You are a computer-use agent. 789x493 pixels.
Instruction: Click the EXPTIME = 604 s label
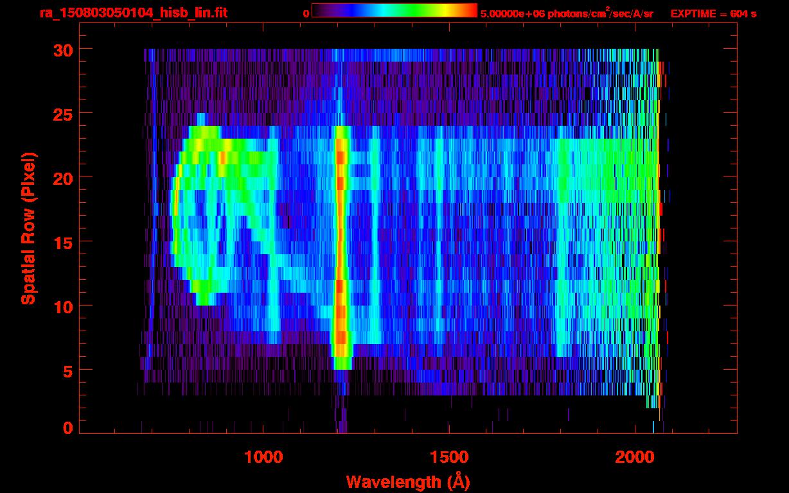pyautogui.click(x=713, y=13)
